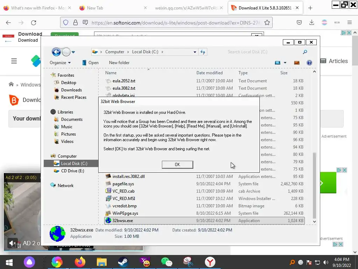
Task: Open Explorer Help icon
Action: coord(309,63)
